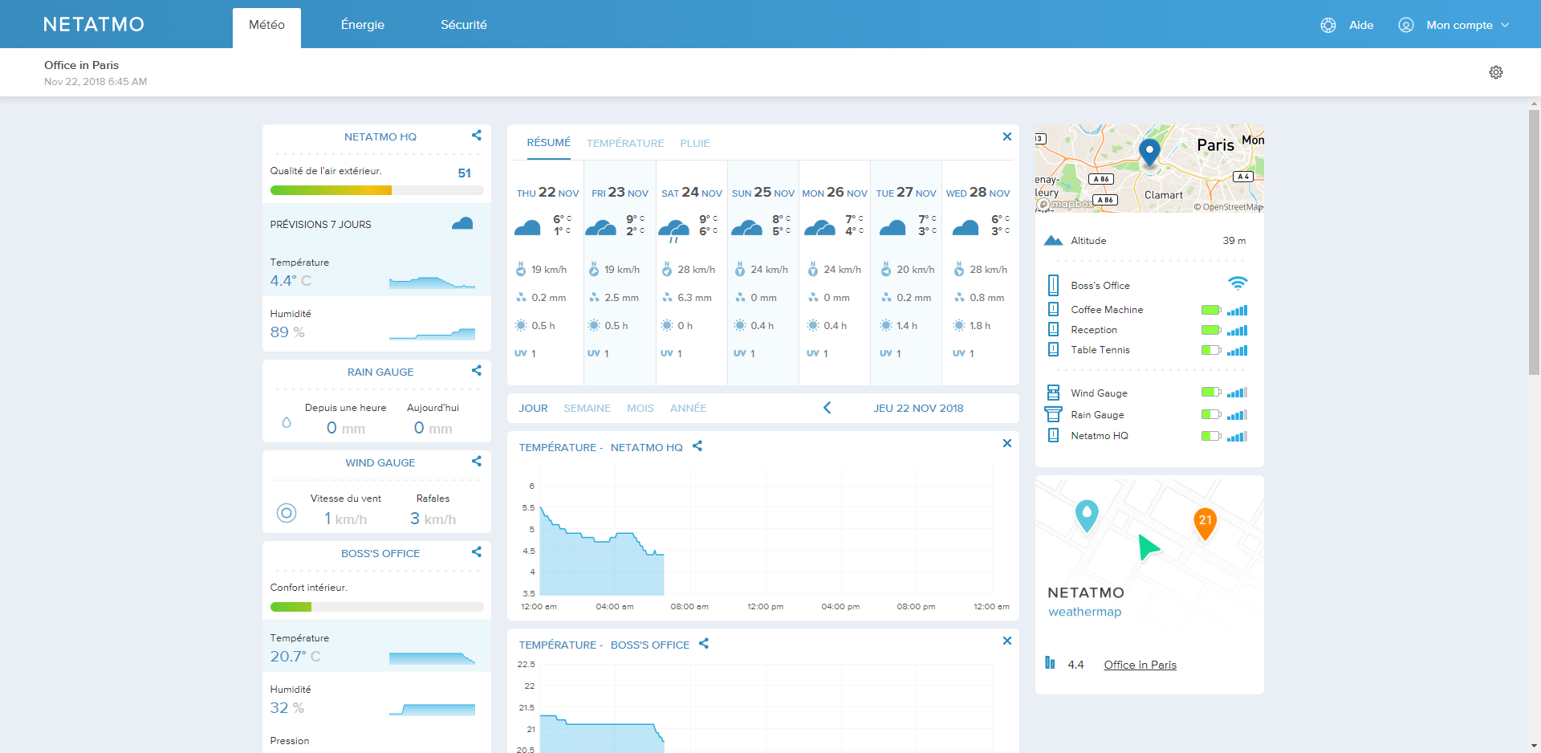Click the Rain Gauge module icon
This screenshot has height=753, width=1541.
pyautogui.click(x=1053, y=414)
